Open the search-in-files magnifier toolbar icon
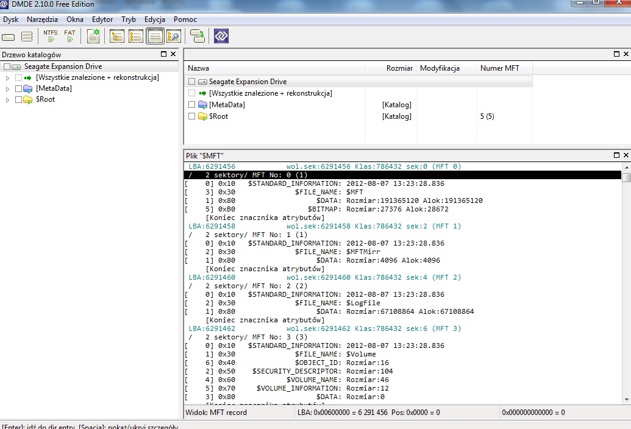 173,36
